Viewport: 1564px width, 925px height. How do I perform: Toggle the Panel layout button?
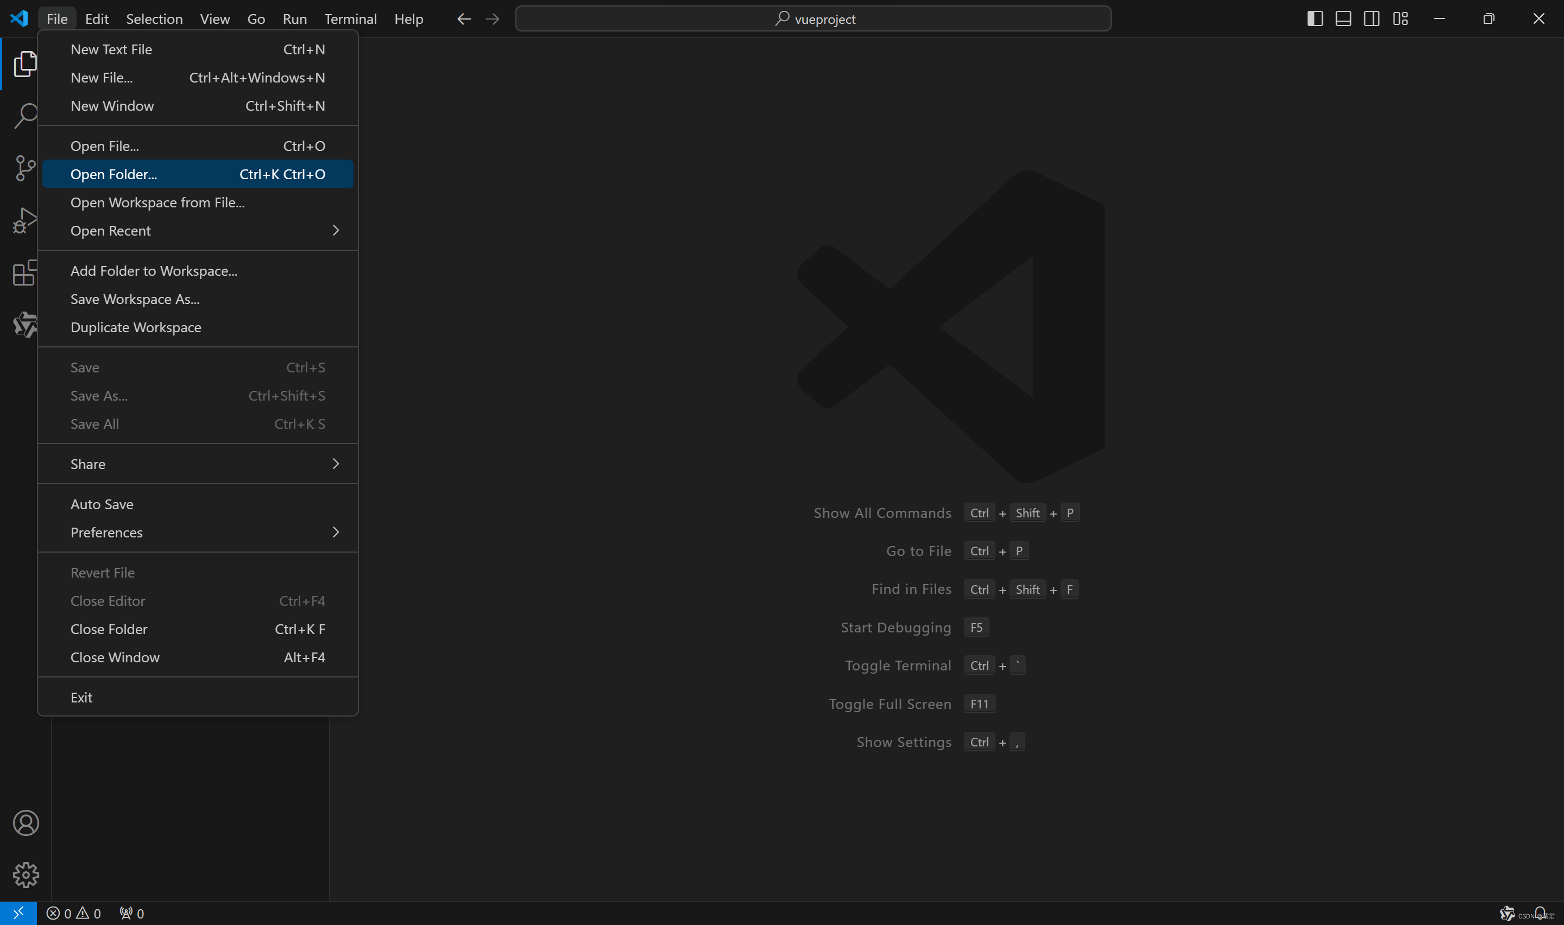[1344, 18]
